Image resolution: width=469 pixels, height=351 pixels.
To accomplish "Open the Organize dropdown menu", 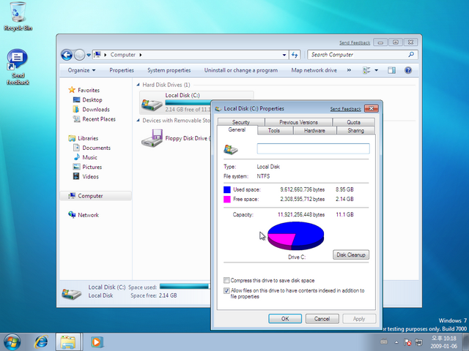I will [81, 70].
